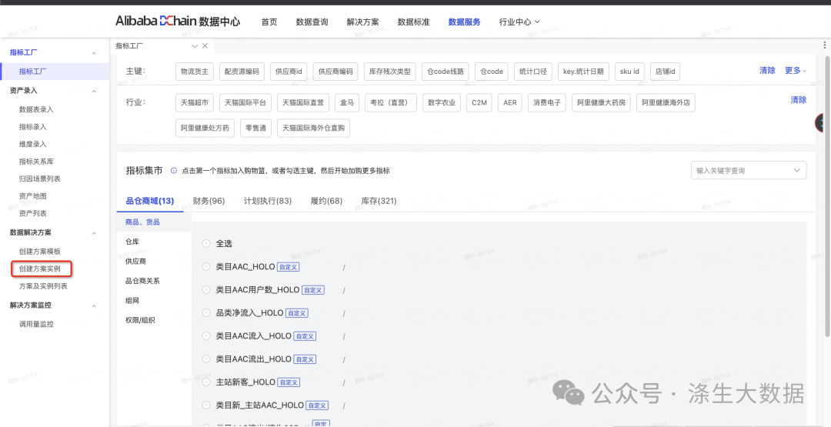Open 数据表录入 in the sidebar
The image size is (831, 427).
(x=36, y=110)
